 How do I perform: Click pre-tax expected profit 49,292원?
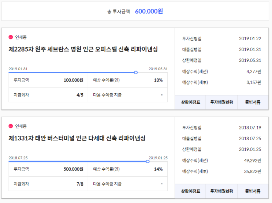point(253,160)
